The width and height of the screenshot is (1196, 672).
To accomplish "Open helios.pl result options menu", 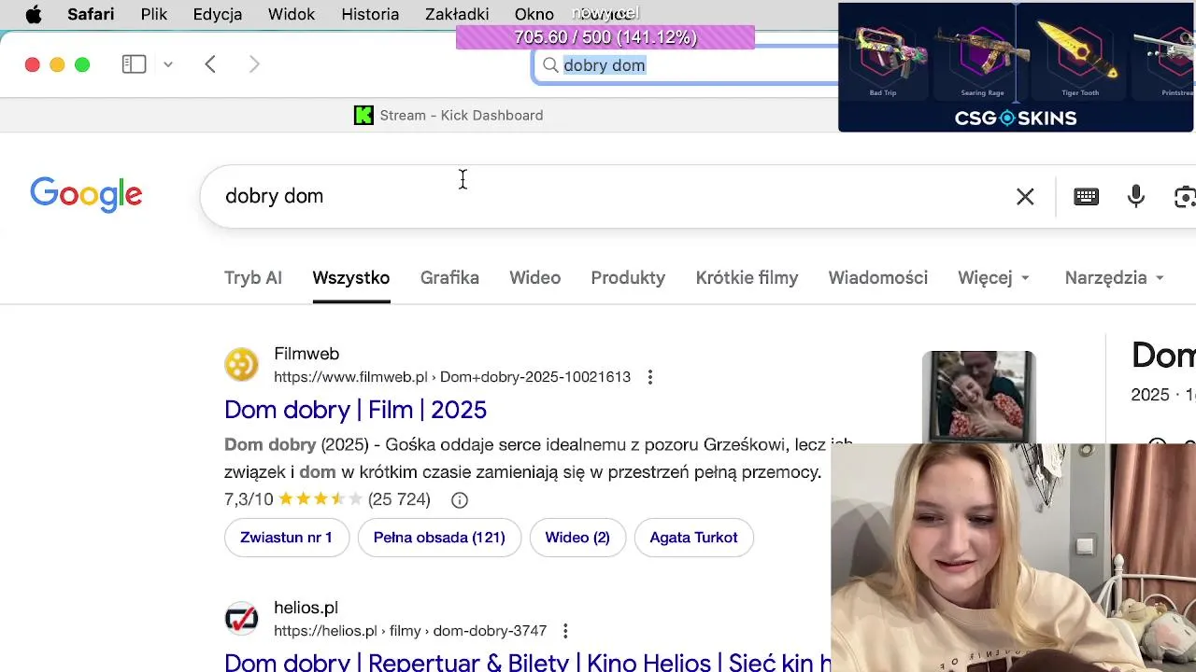I will tap(565, 631).
